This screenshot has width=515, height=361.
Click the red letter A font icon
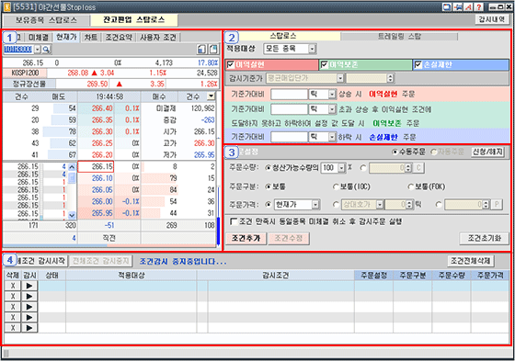point(468,6)
